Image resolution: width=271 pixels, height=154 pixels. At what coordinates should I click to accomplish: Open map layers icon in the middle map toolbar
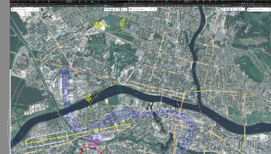click(236, 9)
